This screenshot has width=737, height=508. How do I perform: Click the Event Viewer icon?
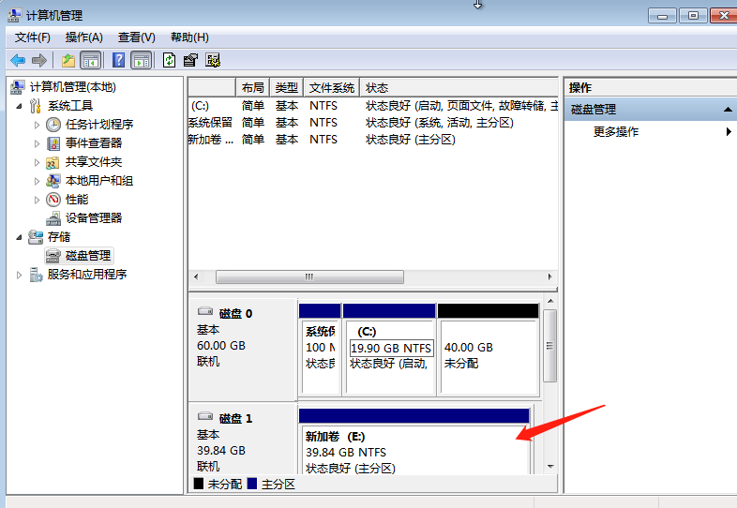(x=53, y=143)
